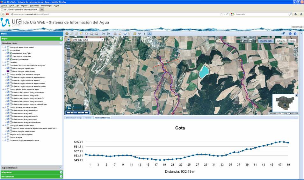Uncheck the Inundabilidad de la CAPV layer

click(x=11, y=53)
